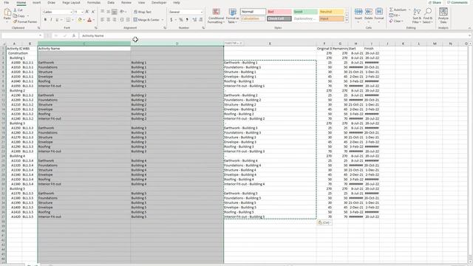
Task: Open the Font Color dropdown arrow
Action: (94, 20)
